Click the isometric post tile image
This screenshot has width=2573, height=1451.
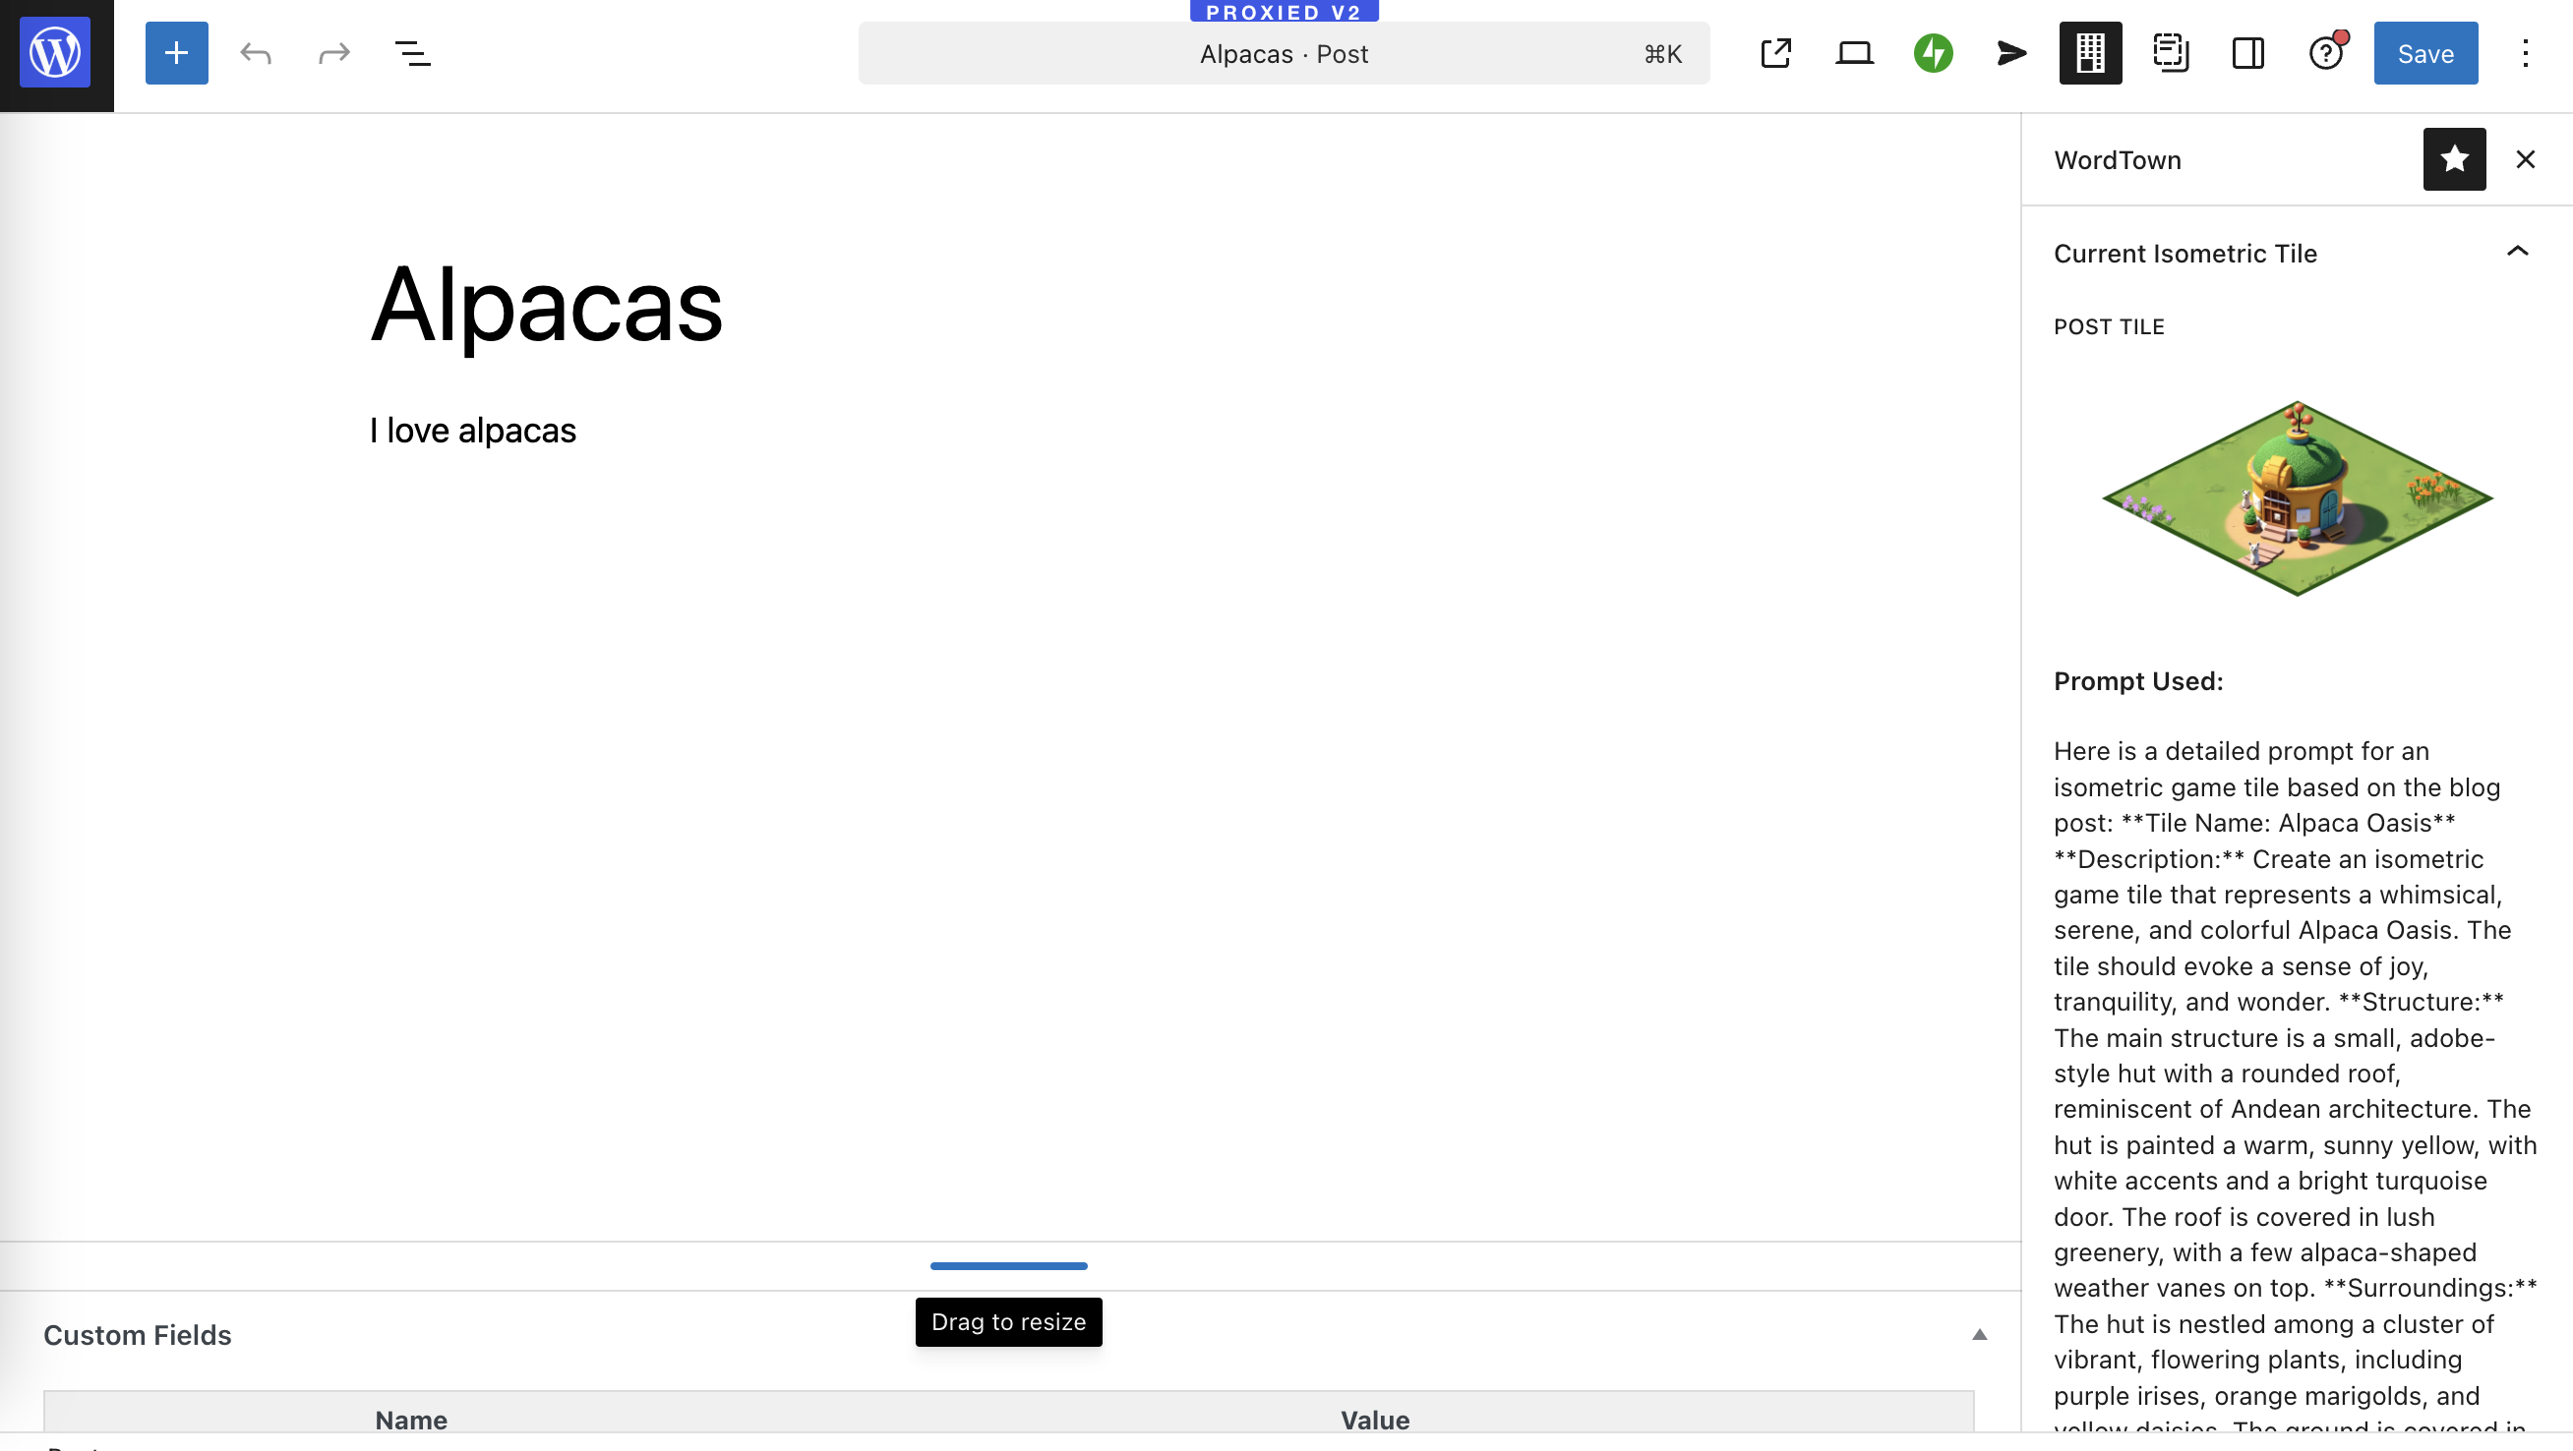coord(2298,498)
